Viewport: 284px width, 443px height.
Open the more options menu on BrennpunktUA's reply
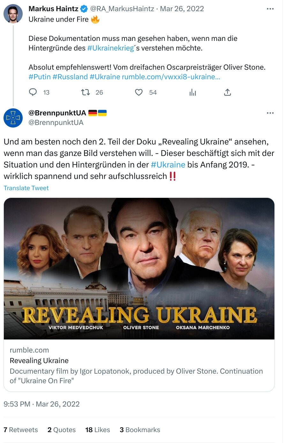tap(270, 113)
